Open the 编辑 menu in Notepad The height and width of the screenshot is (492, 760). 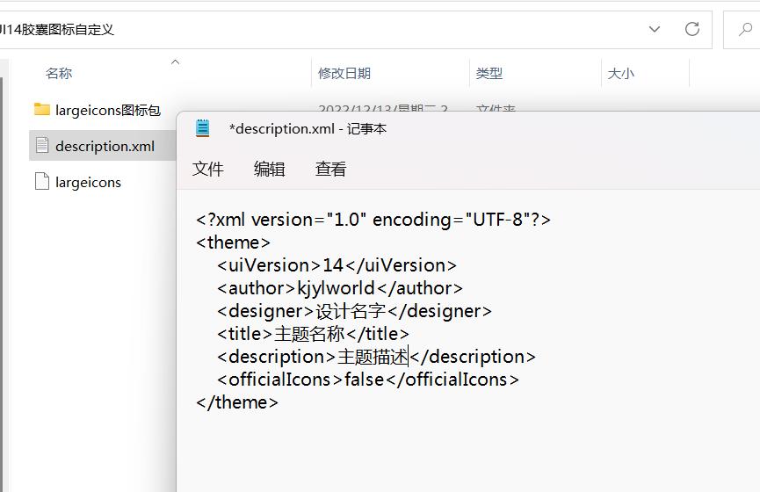click(269, 170)
